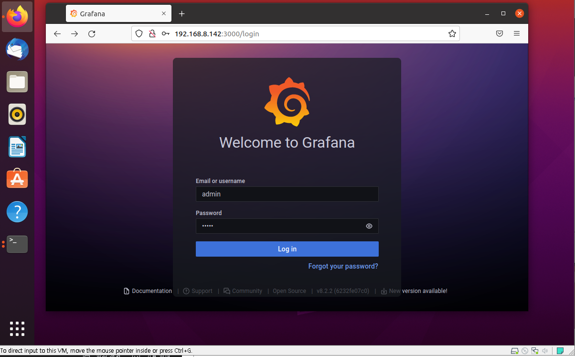Click the VM network adapter status icon
This screenshot has width=575, height=357.
tap(535, 351)
